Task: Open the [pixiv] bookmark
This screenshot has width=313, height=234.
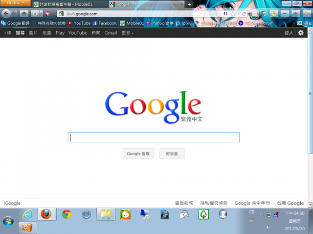Action: coord(184,23)
